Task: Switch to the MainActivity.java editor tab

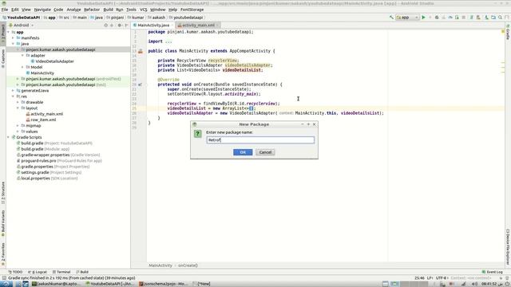Action: pyautogui.click(x=153, y=25)
